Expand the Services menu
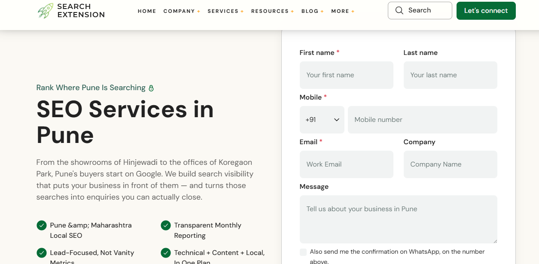The image size is (539, 264). [225, 11]
